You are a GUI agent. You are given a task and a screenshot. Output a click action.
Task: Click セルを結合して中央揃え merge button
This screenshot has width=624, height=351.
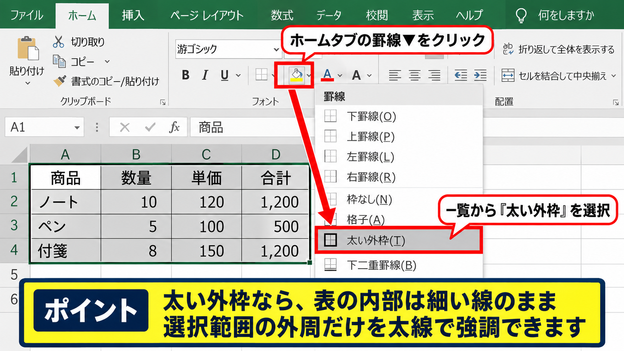[x=554, y=76]
